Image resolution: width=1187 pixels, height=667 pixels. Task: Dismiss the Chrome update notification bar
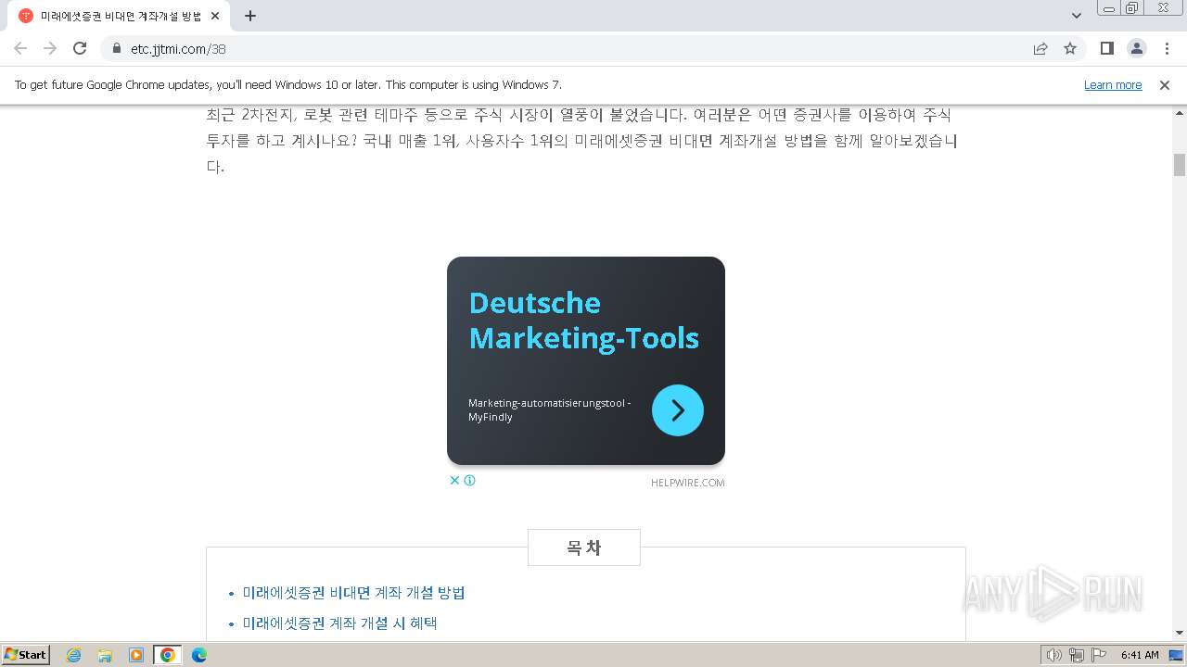click(x=1165, y=84)
